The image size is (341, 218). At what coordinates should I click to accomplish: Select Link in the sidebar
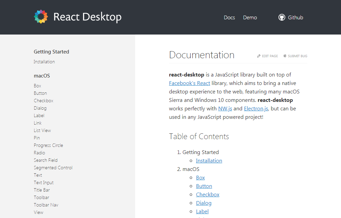38,123
